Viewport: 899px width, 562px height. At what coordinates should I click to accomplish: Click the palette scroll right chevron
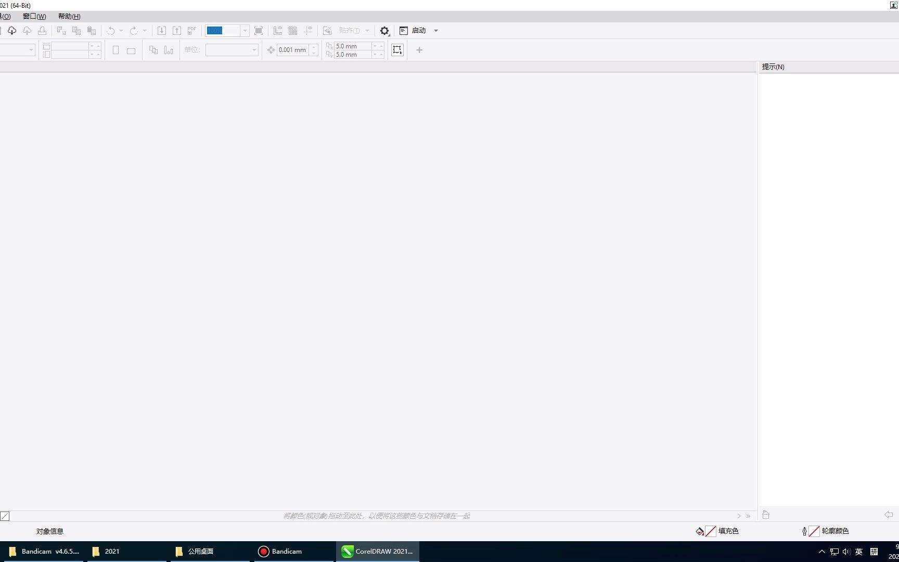739,516
